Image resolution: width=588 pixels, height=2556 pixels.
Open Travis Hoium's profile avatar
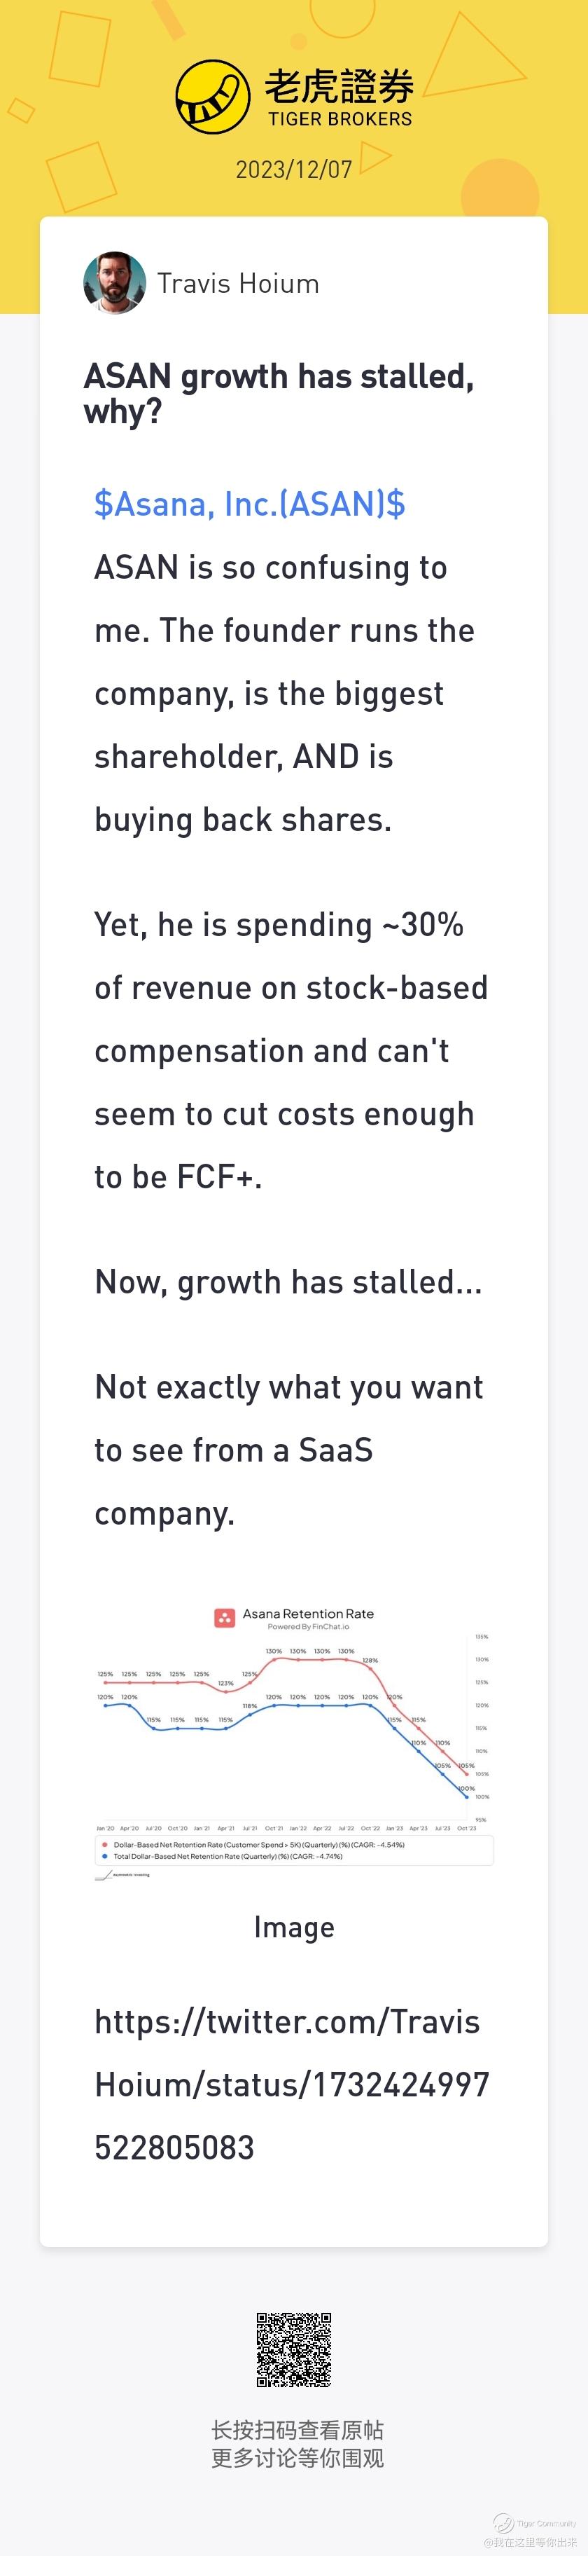[x=115, y=283]
